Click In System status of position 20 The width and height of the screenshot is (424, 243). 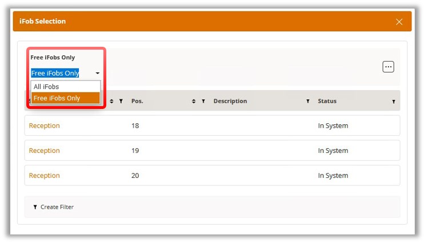pos(333,176)
